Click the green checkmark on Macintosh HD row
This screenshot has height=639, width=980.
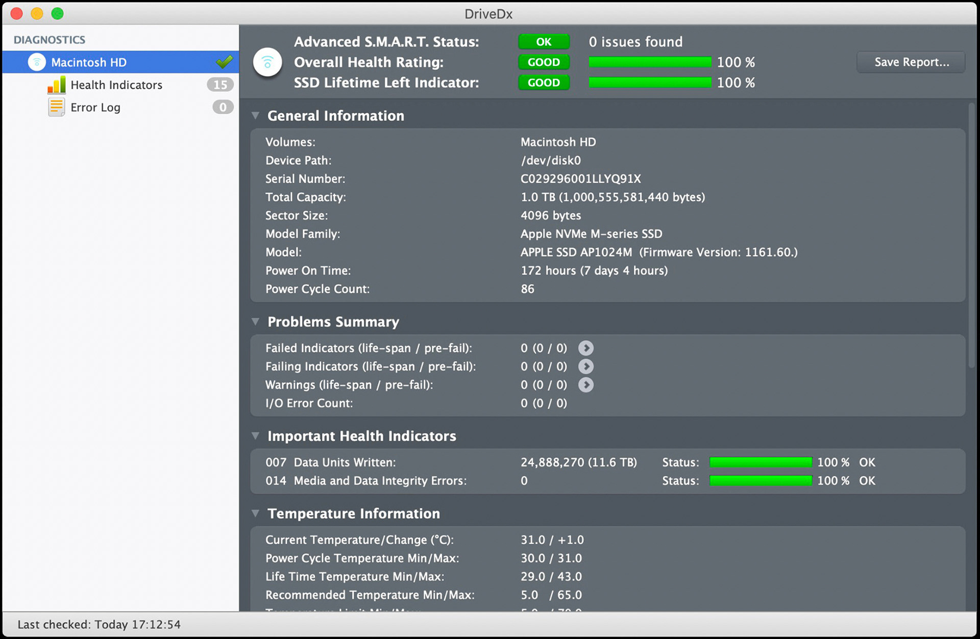coord(224,62)
